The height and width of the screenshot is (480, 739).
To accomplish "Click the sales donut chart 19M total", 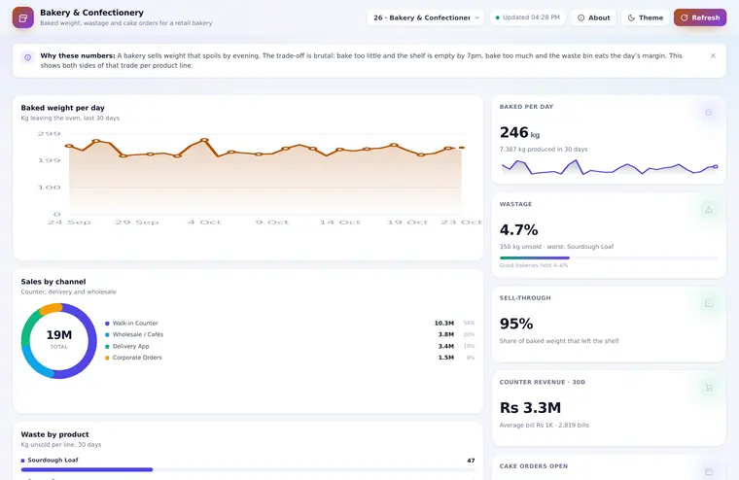I will click(59, 341).
